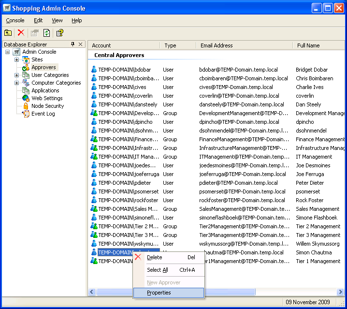
Task: Click the Node Security padlock icon
Action: pos(26,106)
